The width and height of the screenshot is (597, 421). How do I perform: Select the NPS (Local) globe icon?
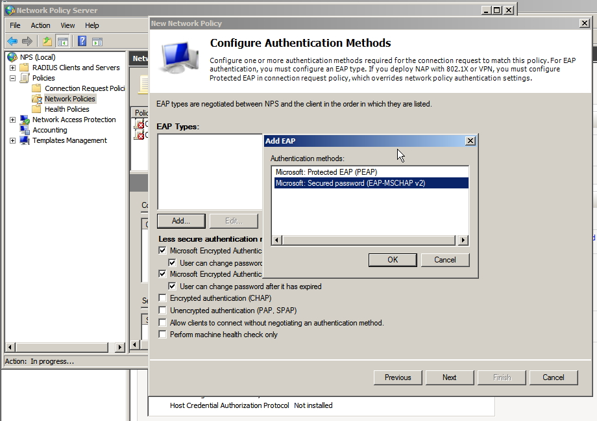click(x=12, y=57)
